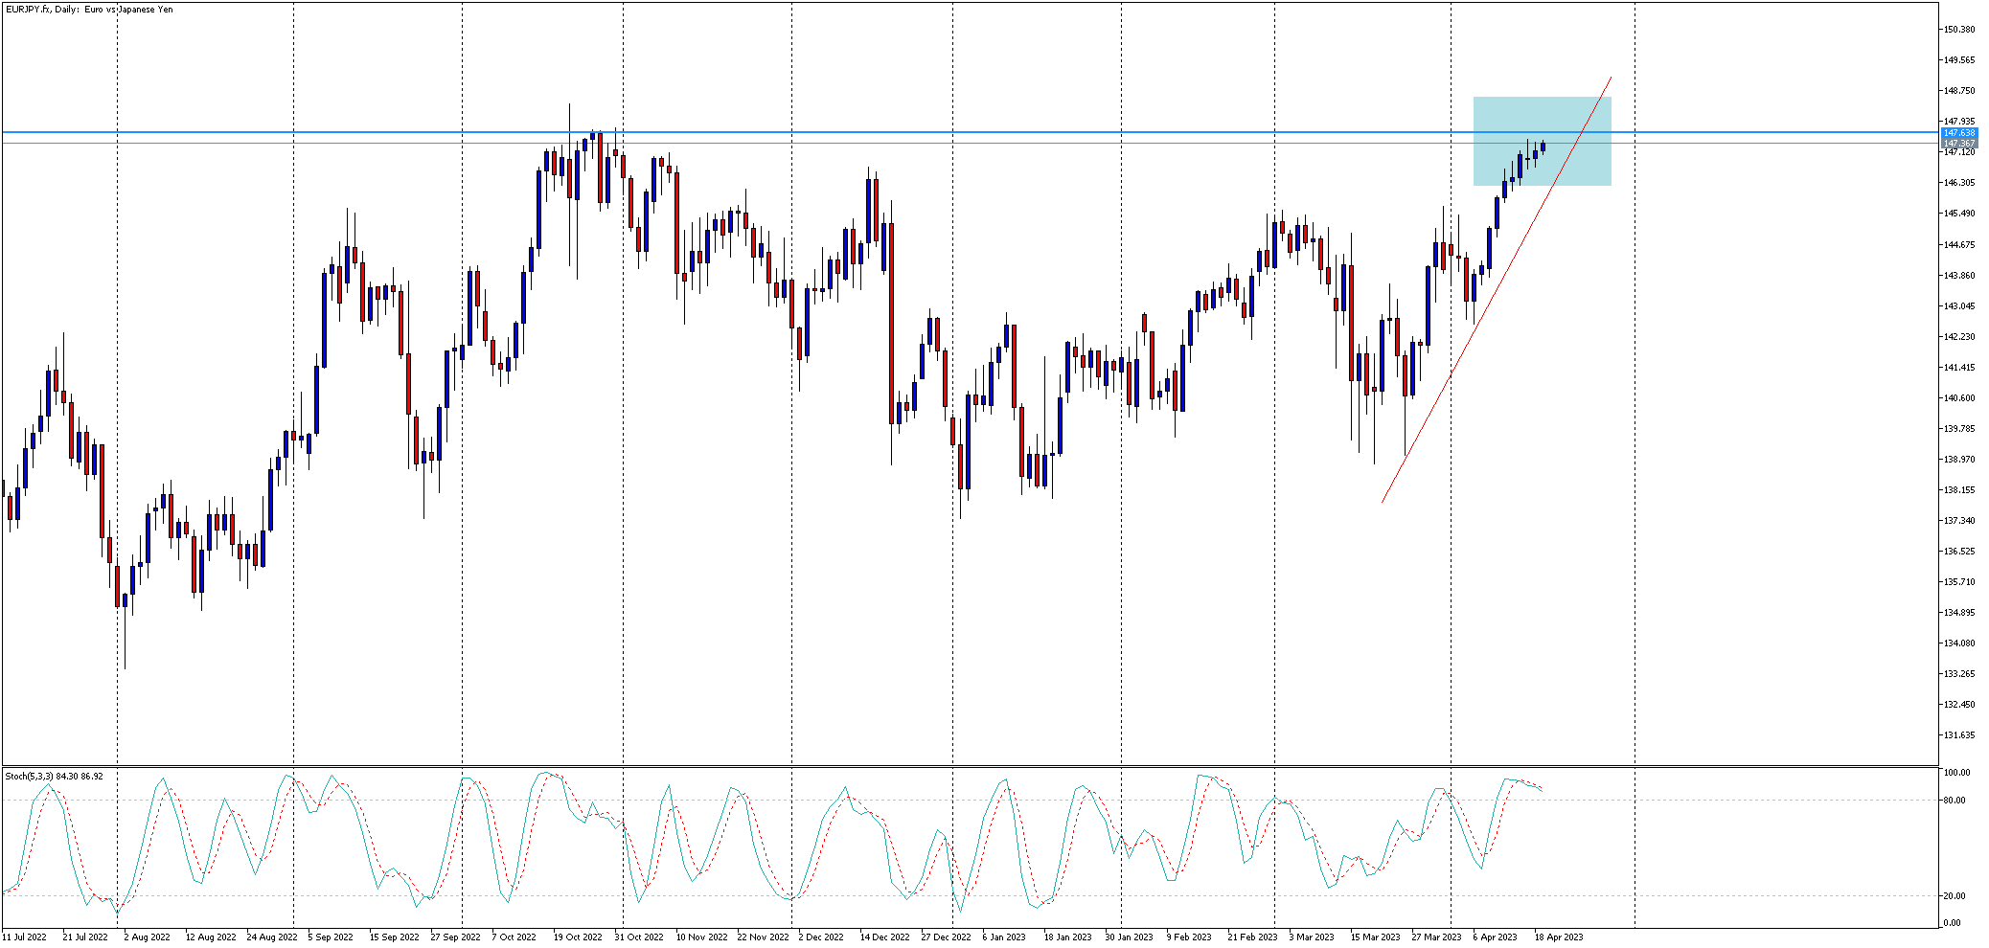Image resolution: width=1989 pixels, height=948 pixels.
Task: Click the 30 Jan 2023 date label
Action: (1130, 937)
